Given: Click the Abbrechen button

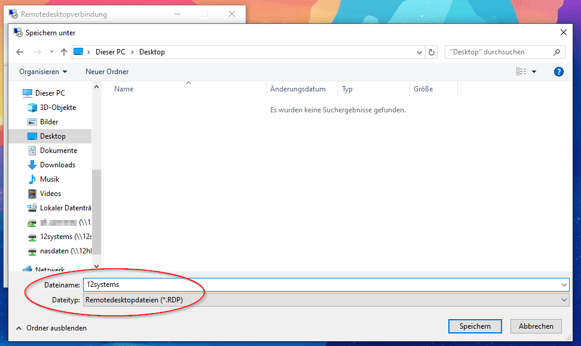Looking at the screenshot, I should pos(536,326).
